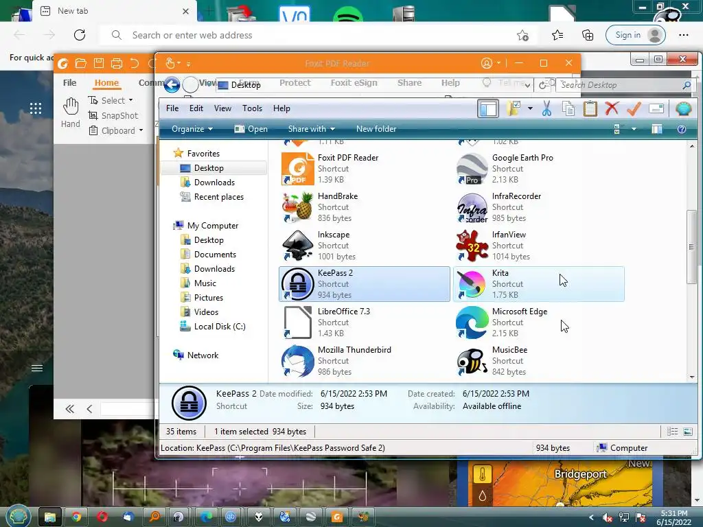Screen dimensions: 703x527
Task: Click the Chrome icon in the taskbar
Action: coord(76,517)
